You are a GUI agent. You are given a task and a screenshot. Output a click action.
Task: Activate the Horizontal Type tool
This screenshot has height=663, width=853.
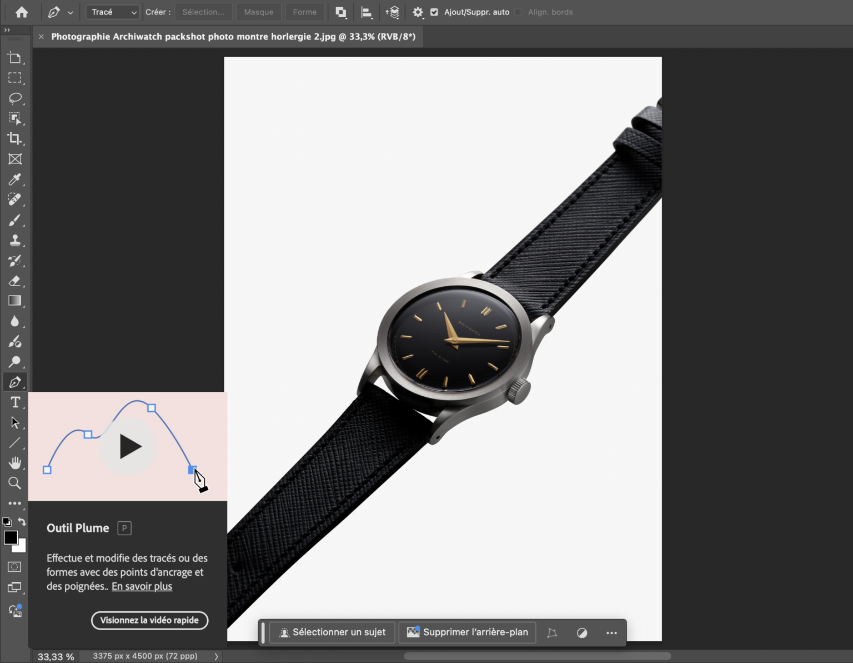click(15, 402)
